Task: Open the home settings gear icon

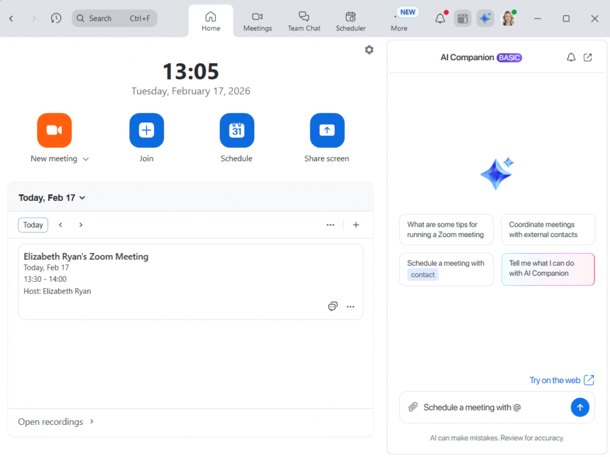Action: pos(369,50)
